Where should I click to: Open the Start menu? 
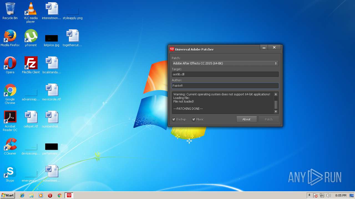click(x=7, y=195)
